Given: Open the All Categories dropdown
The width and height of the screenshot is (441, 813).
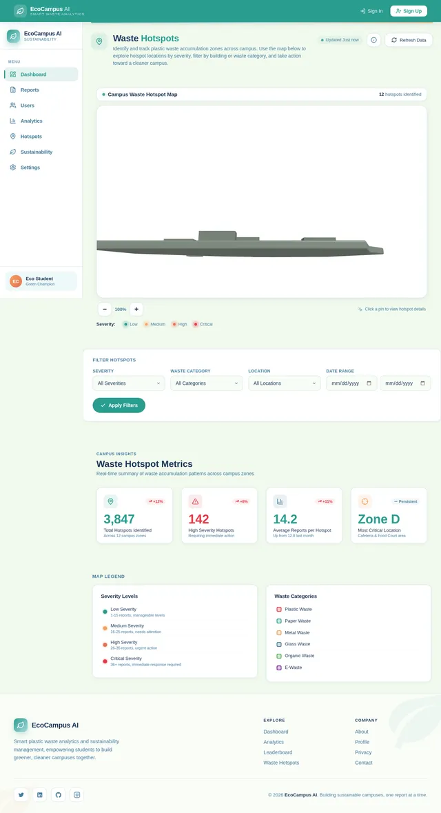Looking at the screenshot, I should coord(206,383).
